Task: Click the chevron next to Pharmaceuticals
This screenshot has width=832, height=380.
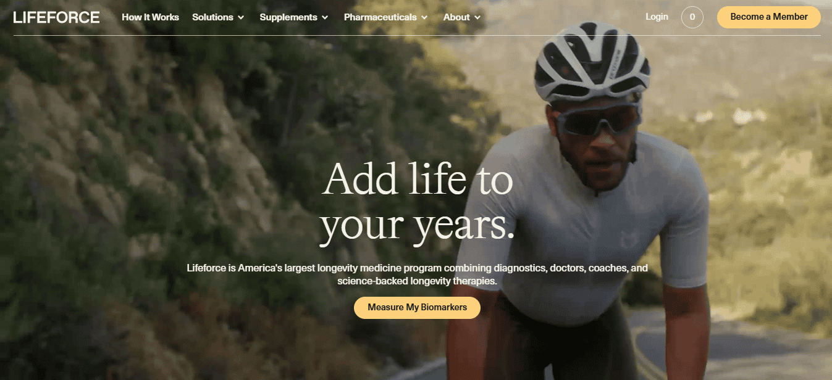Action: [x=424, y=18]
